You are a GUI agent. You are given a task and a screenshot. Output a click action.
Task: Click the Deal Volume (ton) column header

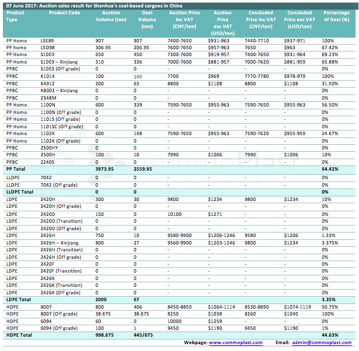(x=147, y=19)
